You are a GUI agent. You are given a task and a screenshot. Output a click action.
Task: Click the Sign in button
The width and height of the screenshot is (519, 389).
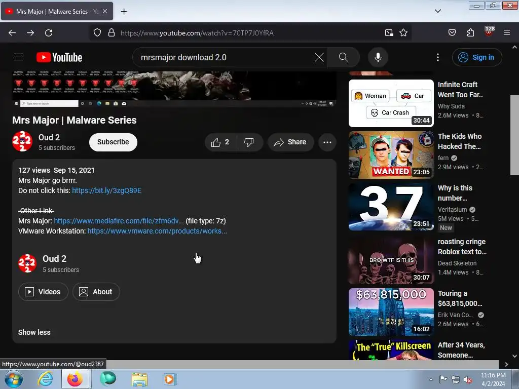(477, 57)
